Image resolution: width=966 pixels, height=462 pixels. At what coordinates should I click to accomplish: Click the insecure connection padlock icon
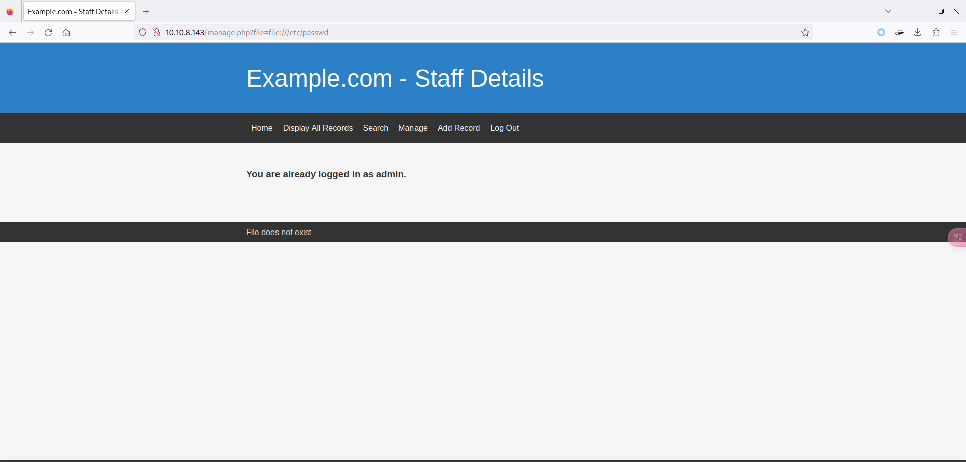[x=157, y=33]
